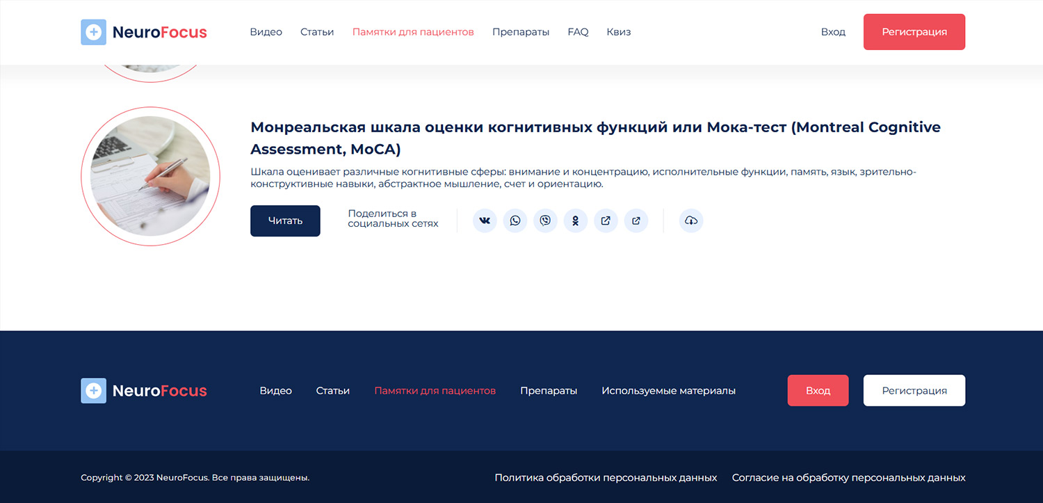Select Квиз in the top menu
Screen dimensions: 1043x503
tap(618, 32)
